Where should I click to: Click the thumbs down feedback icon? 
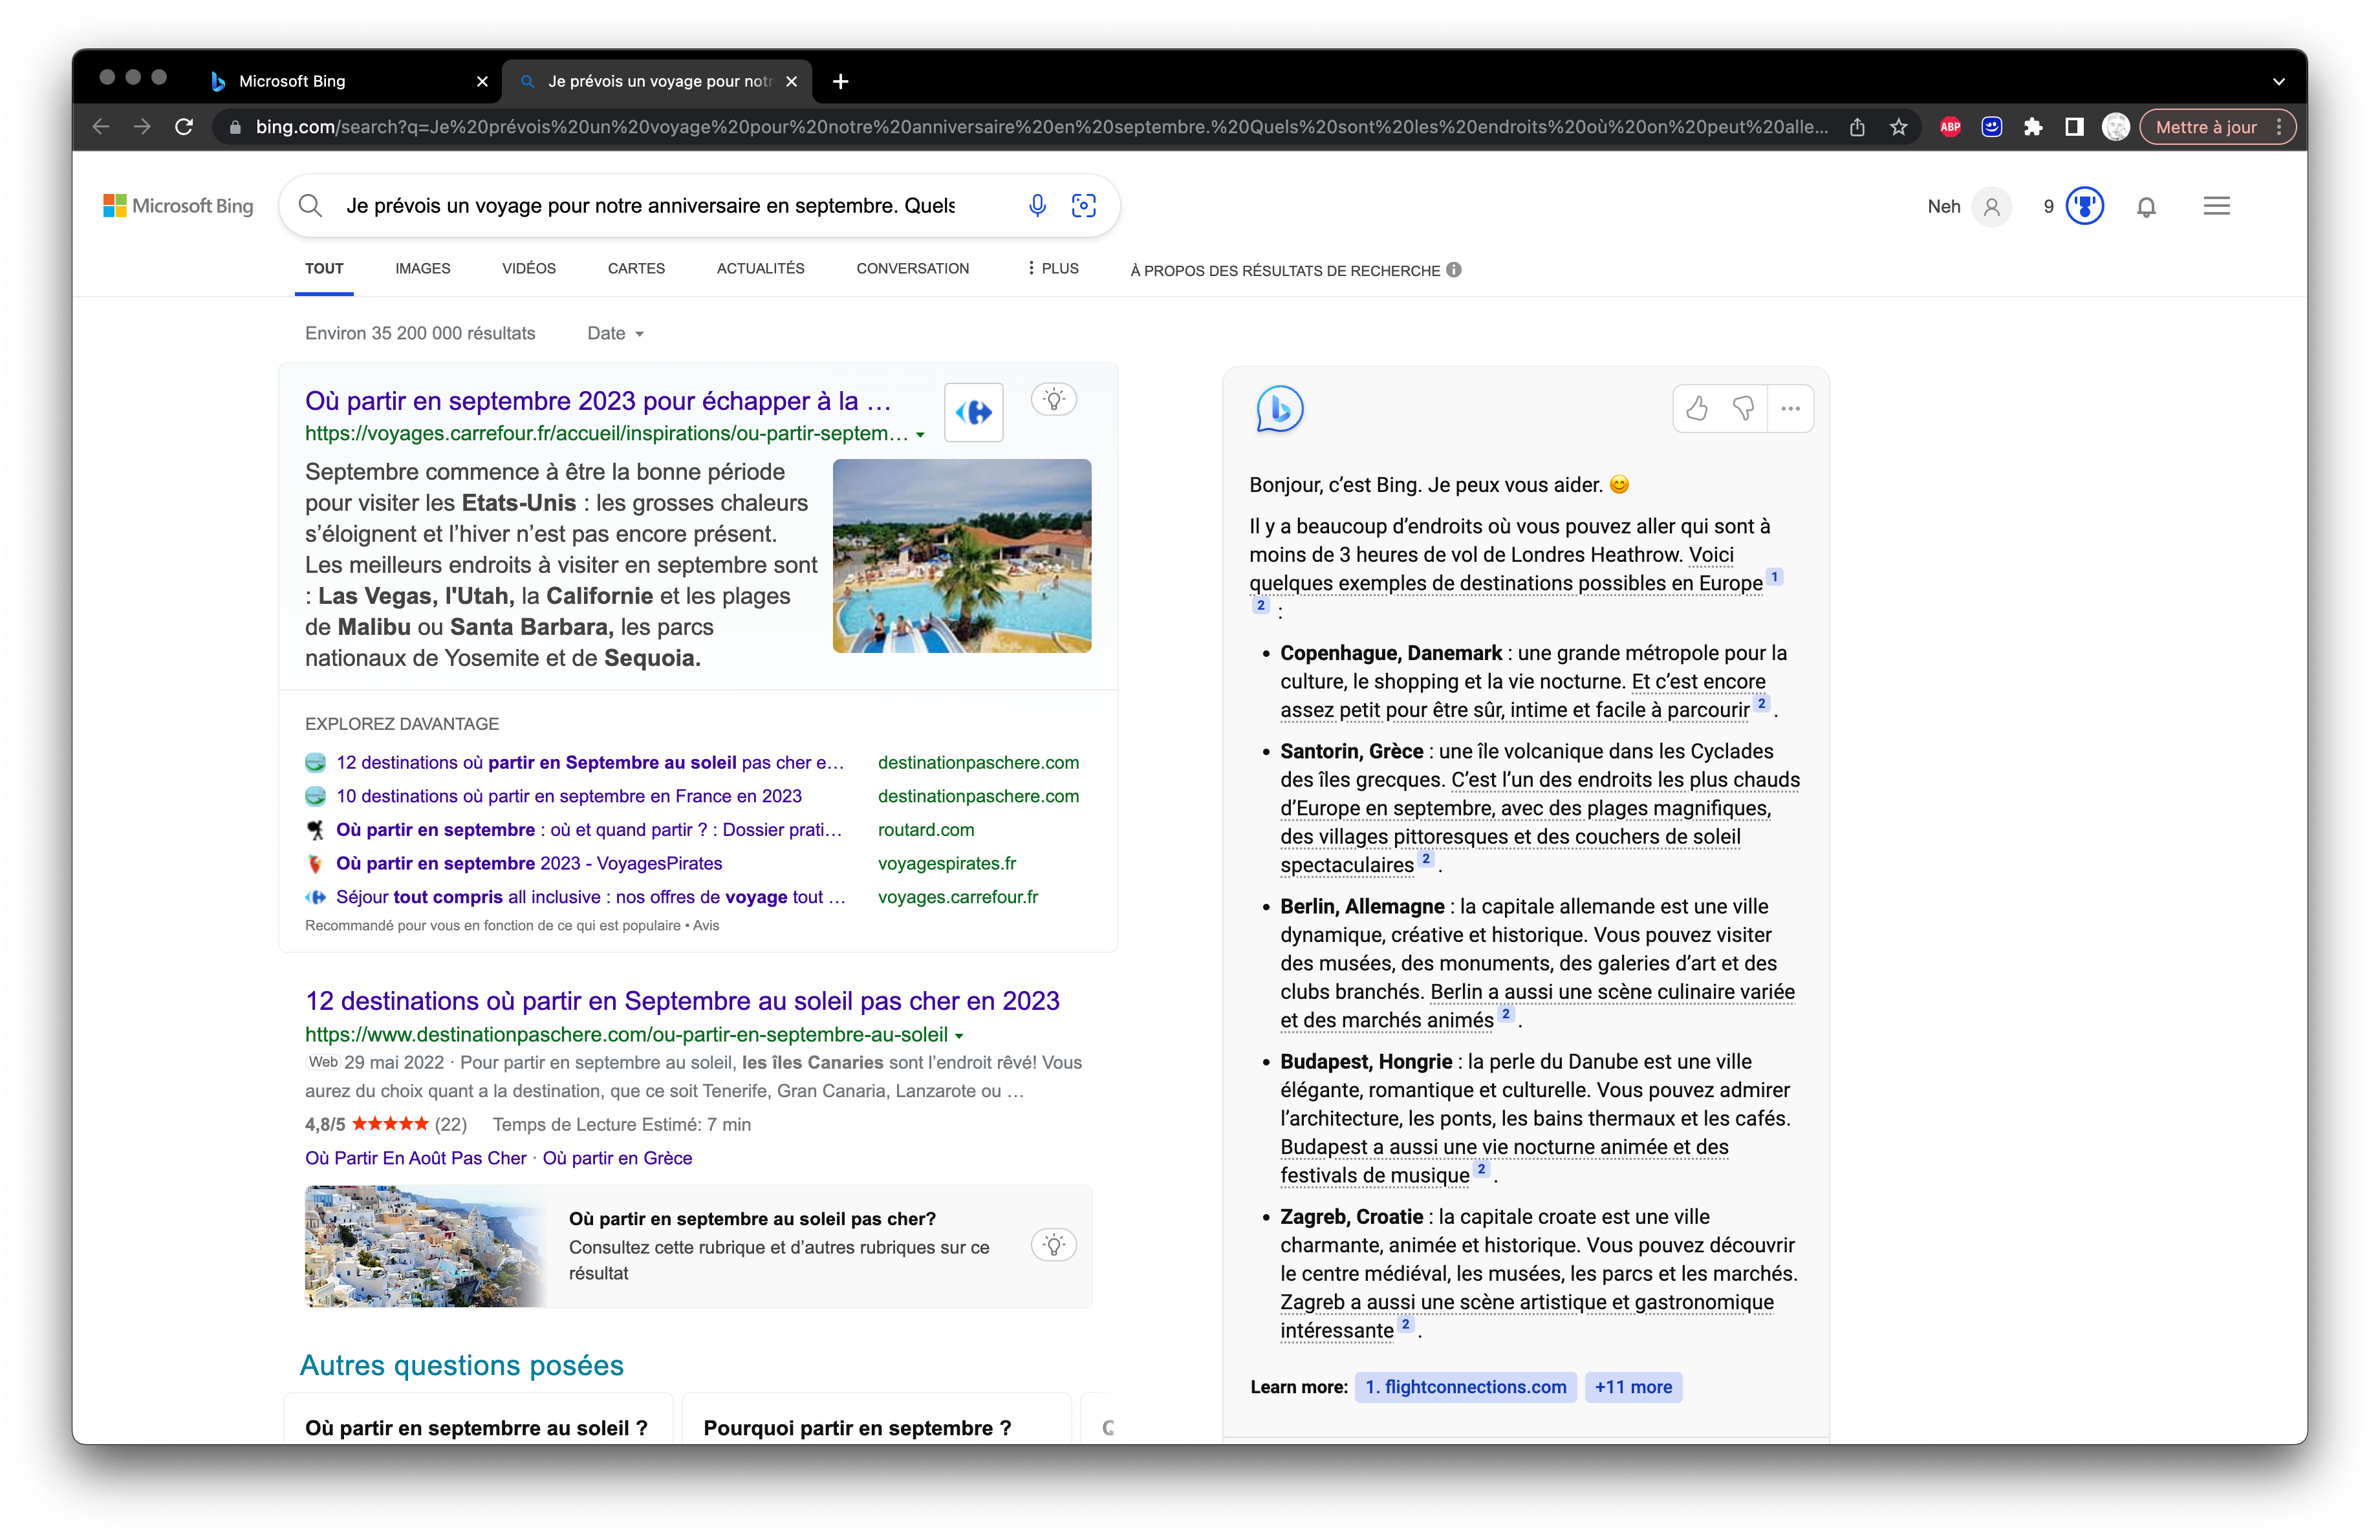tap(1743, 409)
